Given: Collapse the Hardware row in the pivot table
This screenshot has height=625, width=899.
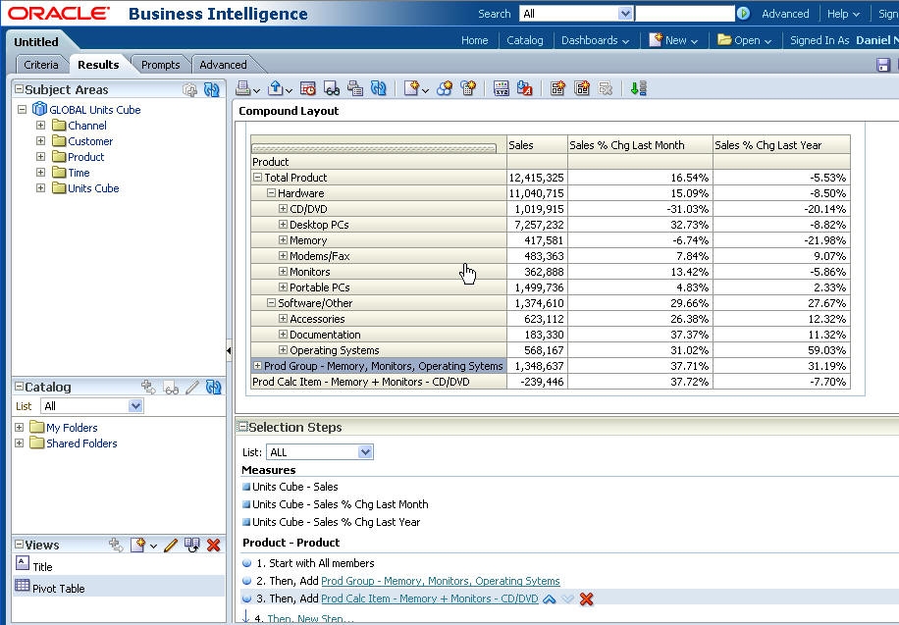Looking at the screenshot, I should tap(271, 193).
